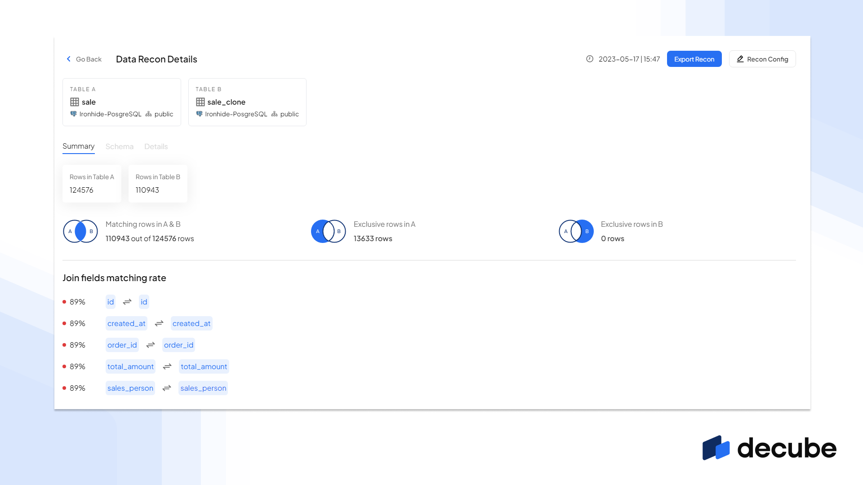Click the schema icon beside public in Table B
Screen dimensions: 863x485
[x=274, y=114]
